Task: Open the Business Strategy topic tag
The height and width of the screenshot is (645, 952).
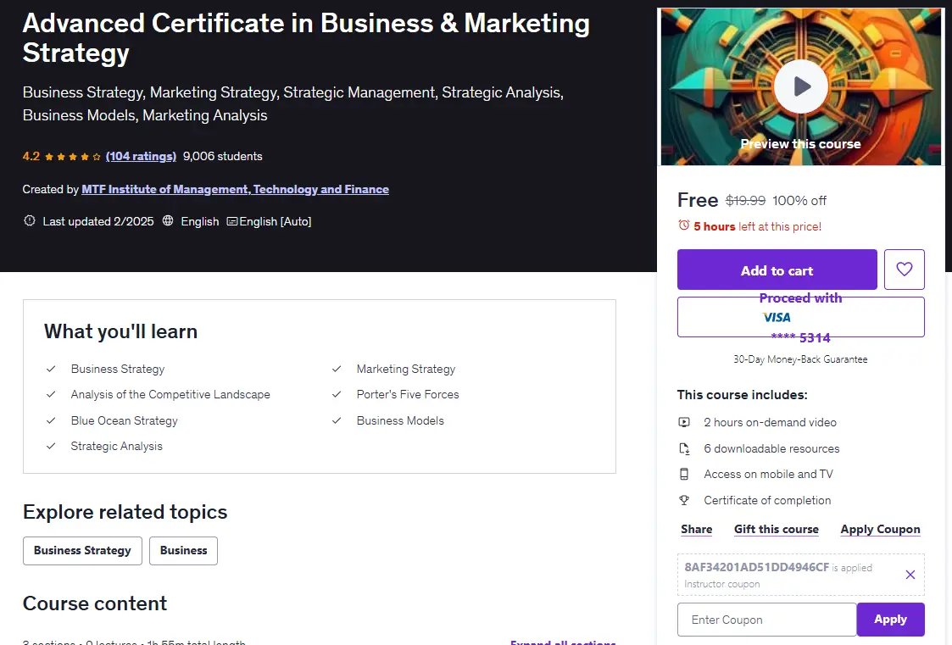Action: [82, 551]
